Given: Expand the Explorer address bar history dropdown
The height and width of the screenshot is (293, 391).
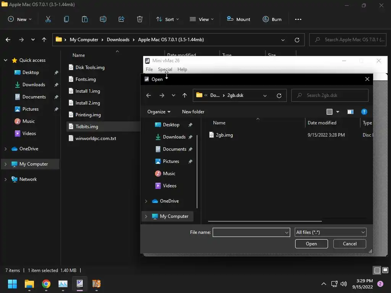Looking at the screenshot, I should point(283,40).
